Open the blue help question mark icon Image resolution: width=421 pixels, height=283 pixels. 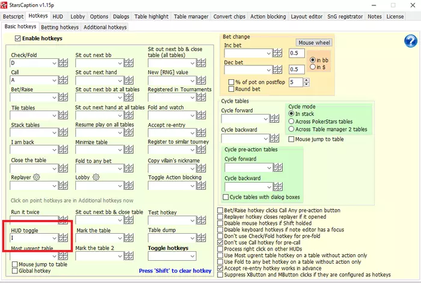click(x=411, y=41)
